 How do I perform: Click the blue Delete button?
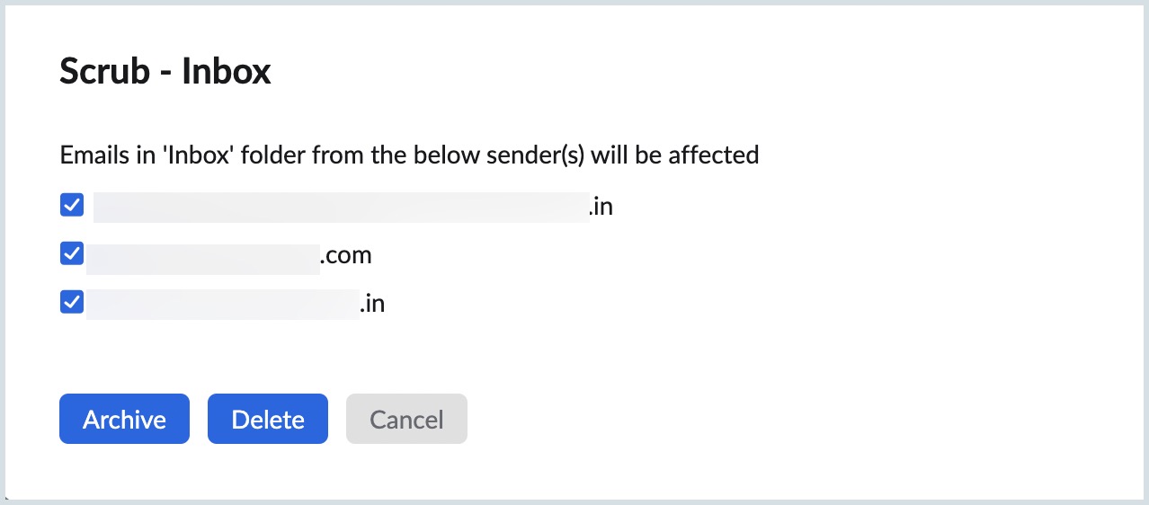[x=268, y=419]
